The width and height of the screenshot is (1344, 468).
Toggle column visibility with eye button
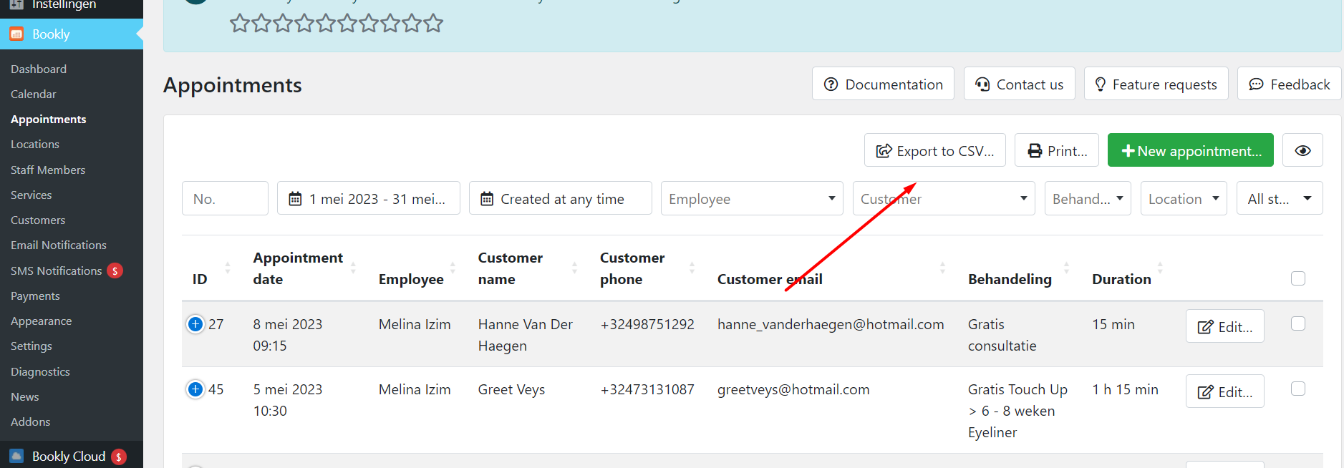[x=1302, y=150]
